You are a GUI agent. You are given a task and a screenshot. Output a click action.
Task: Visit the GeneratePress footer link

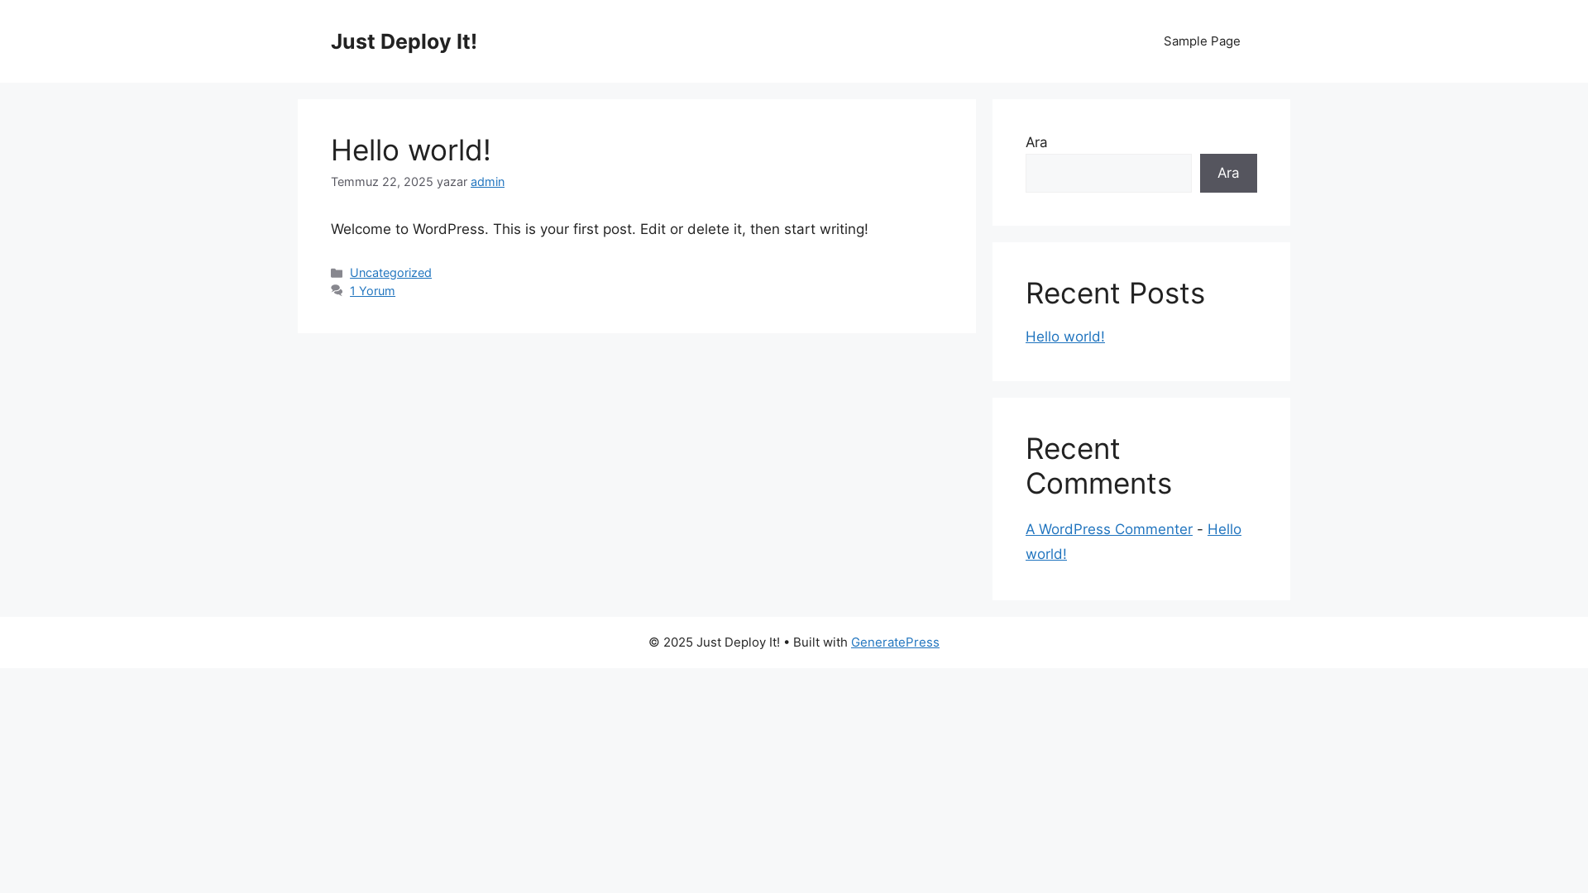(895, 642)
